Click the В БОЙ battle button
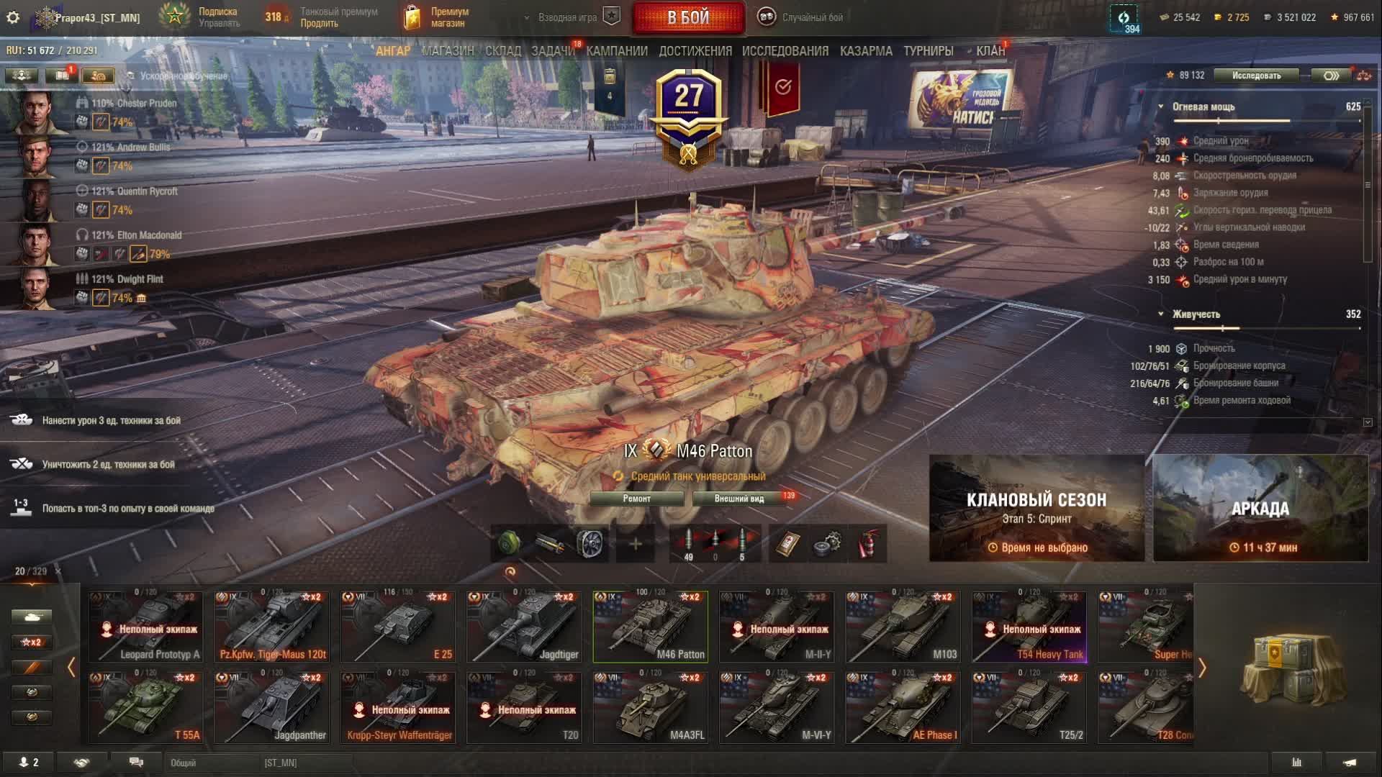1382x777 pixels. coord(689,17)
